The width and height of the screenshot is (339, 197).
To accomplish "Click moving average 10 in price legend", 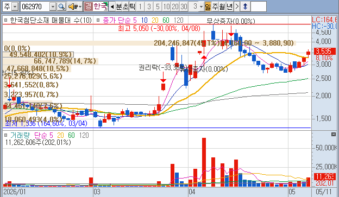I will tap(144, 20).
